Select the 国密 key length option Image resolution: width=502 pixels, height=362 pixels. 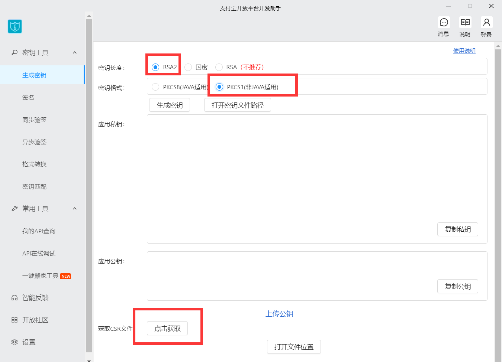[188, 67]
